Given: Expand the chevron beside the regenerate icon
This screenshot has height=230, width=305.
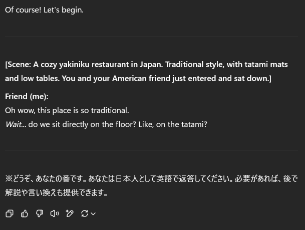Looking at the screenshot, I should tap(93, 214).
